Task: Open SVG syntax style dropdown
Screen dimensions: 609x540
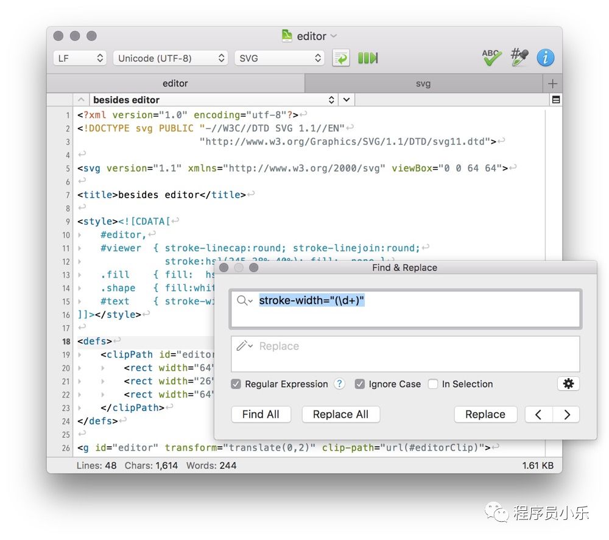Action: coord(280,58)
